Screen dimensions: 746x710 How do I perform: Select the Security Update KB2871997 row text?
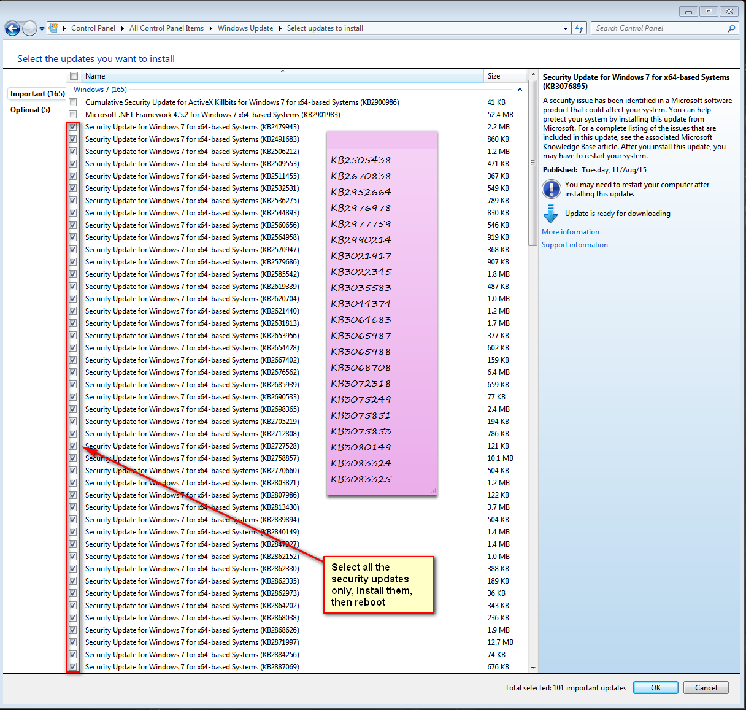tap(192, 642)
